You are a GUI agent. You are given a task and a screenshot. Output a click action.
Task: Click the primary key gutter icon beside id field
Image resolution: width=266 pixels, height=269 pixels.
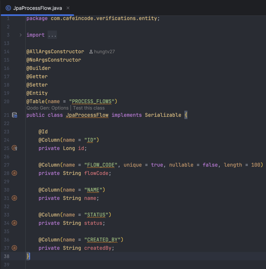pos(14,148)
